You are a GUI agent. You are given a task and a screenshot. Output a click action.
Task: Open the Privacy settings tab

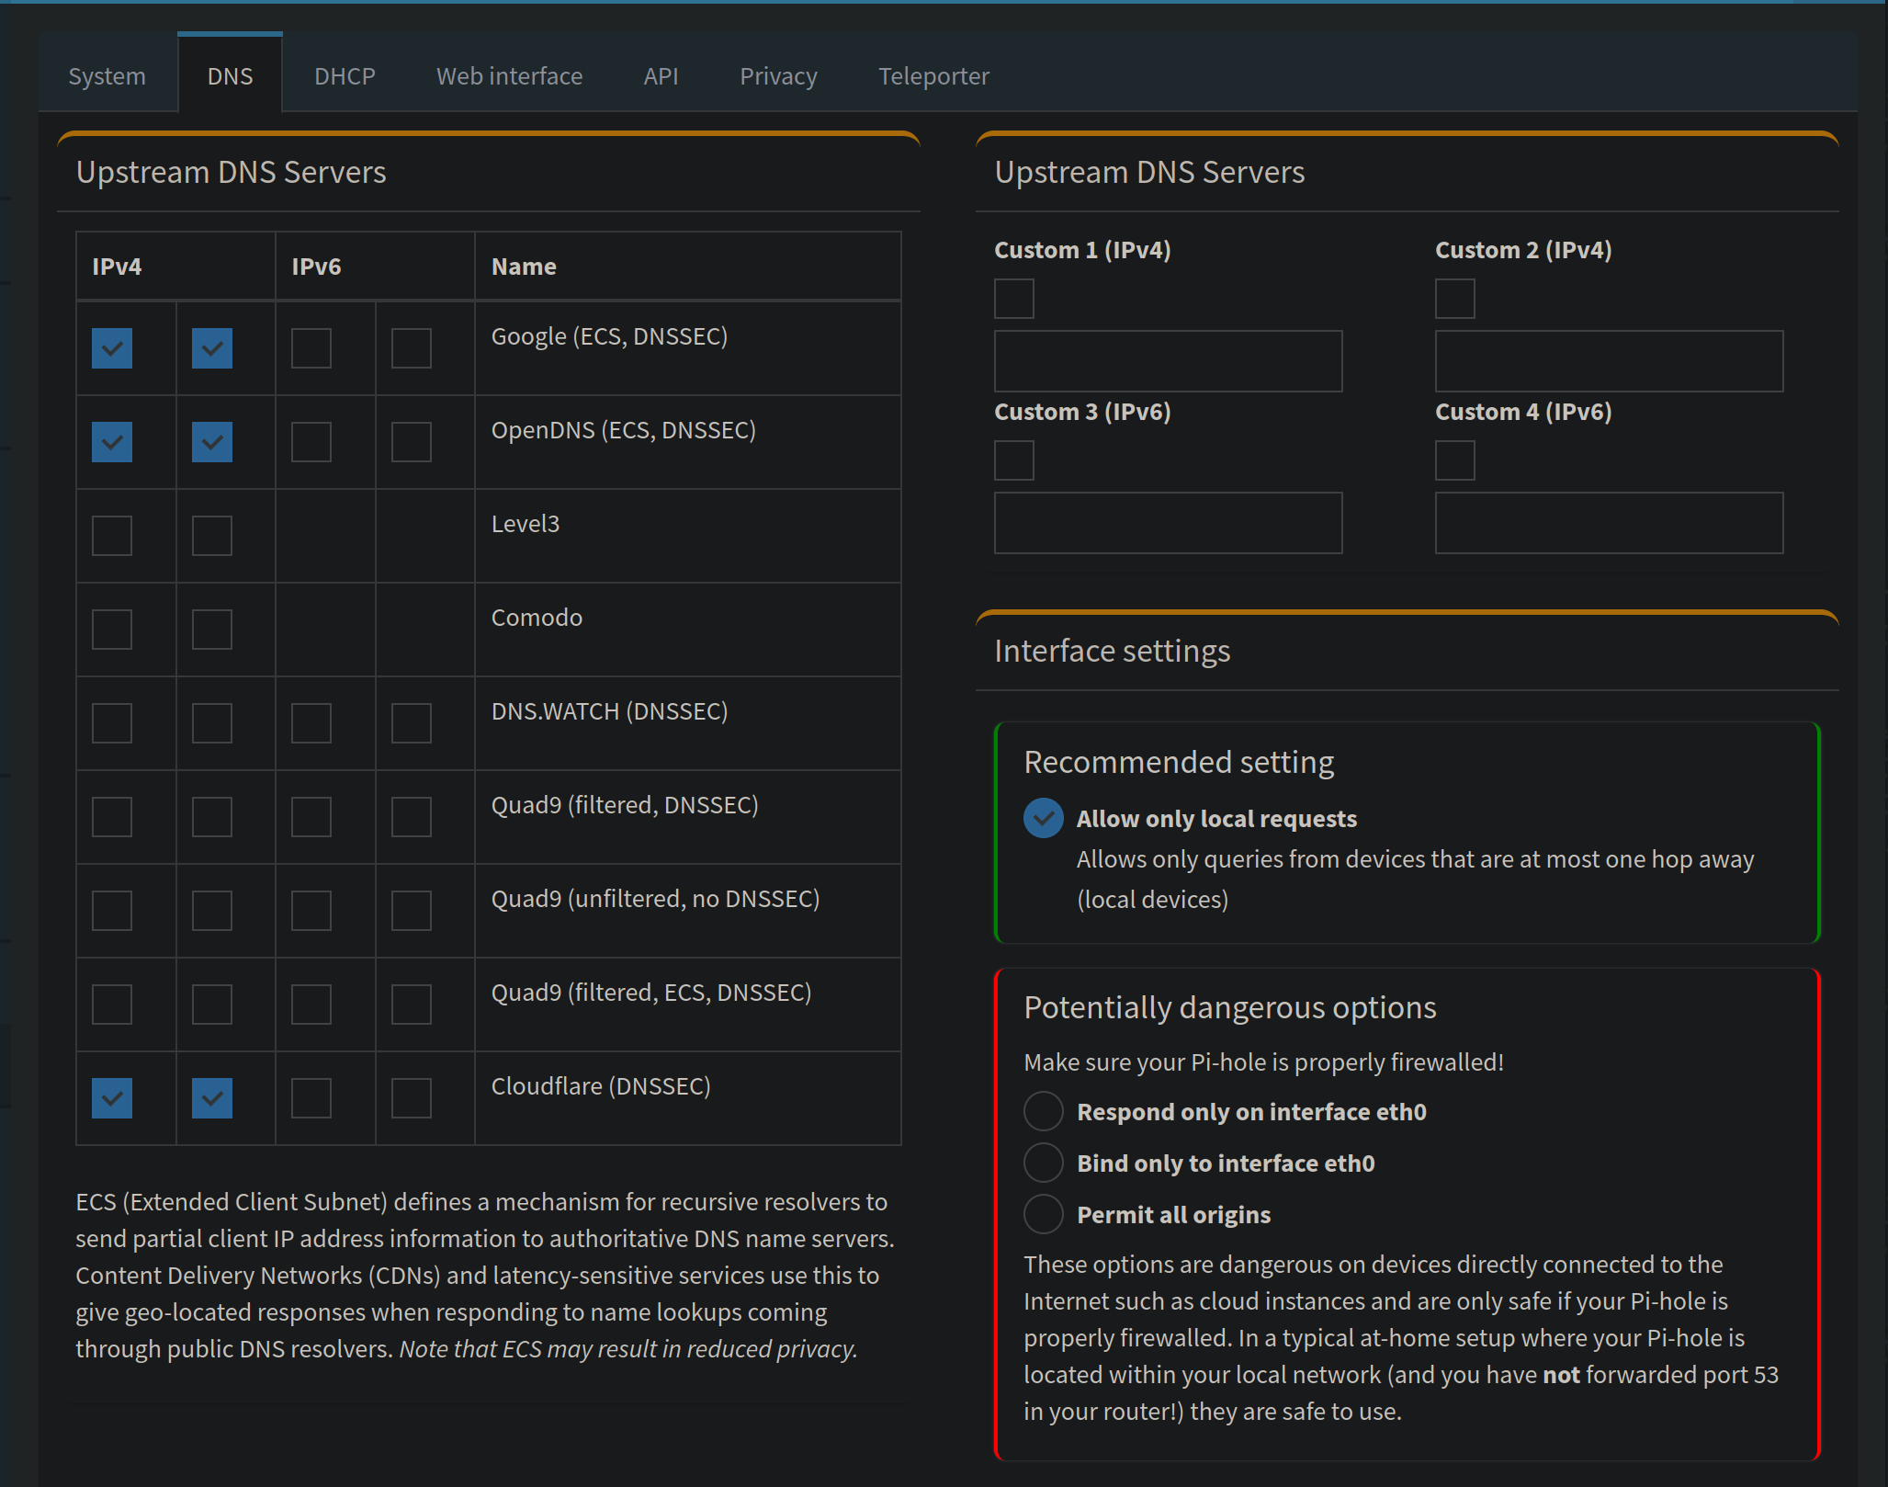pyautogui.click(x=778, y=76)
